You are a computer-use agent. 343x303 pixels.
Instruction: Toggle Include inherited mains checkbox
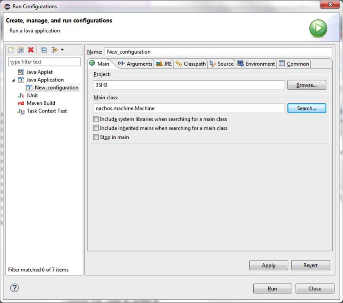coord(96,128)
